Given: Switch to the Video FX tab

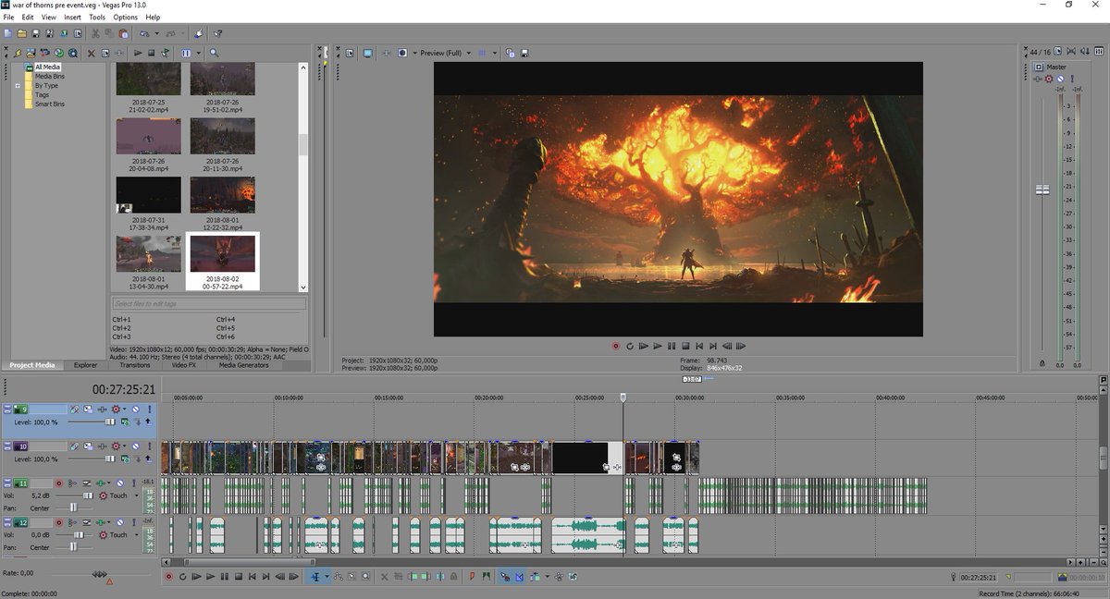Looking at the screenshot, I should pos(184,365).
